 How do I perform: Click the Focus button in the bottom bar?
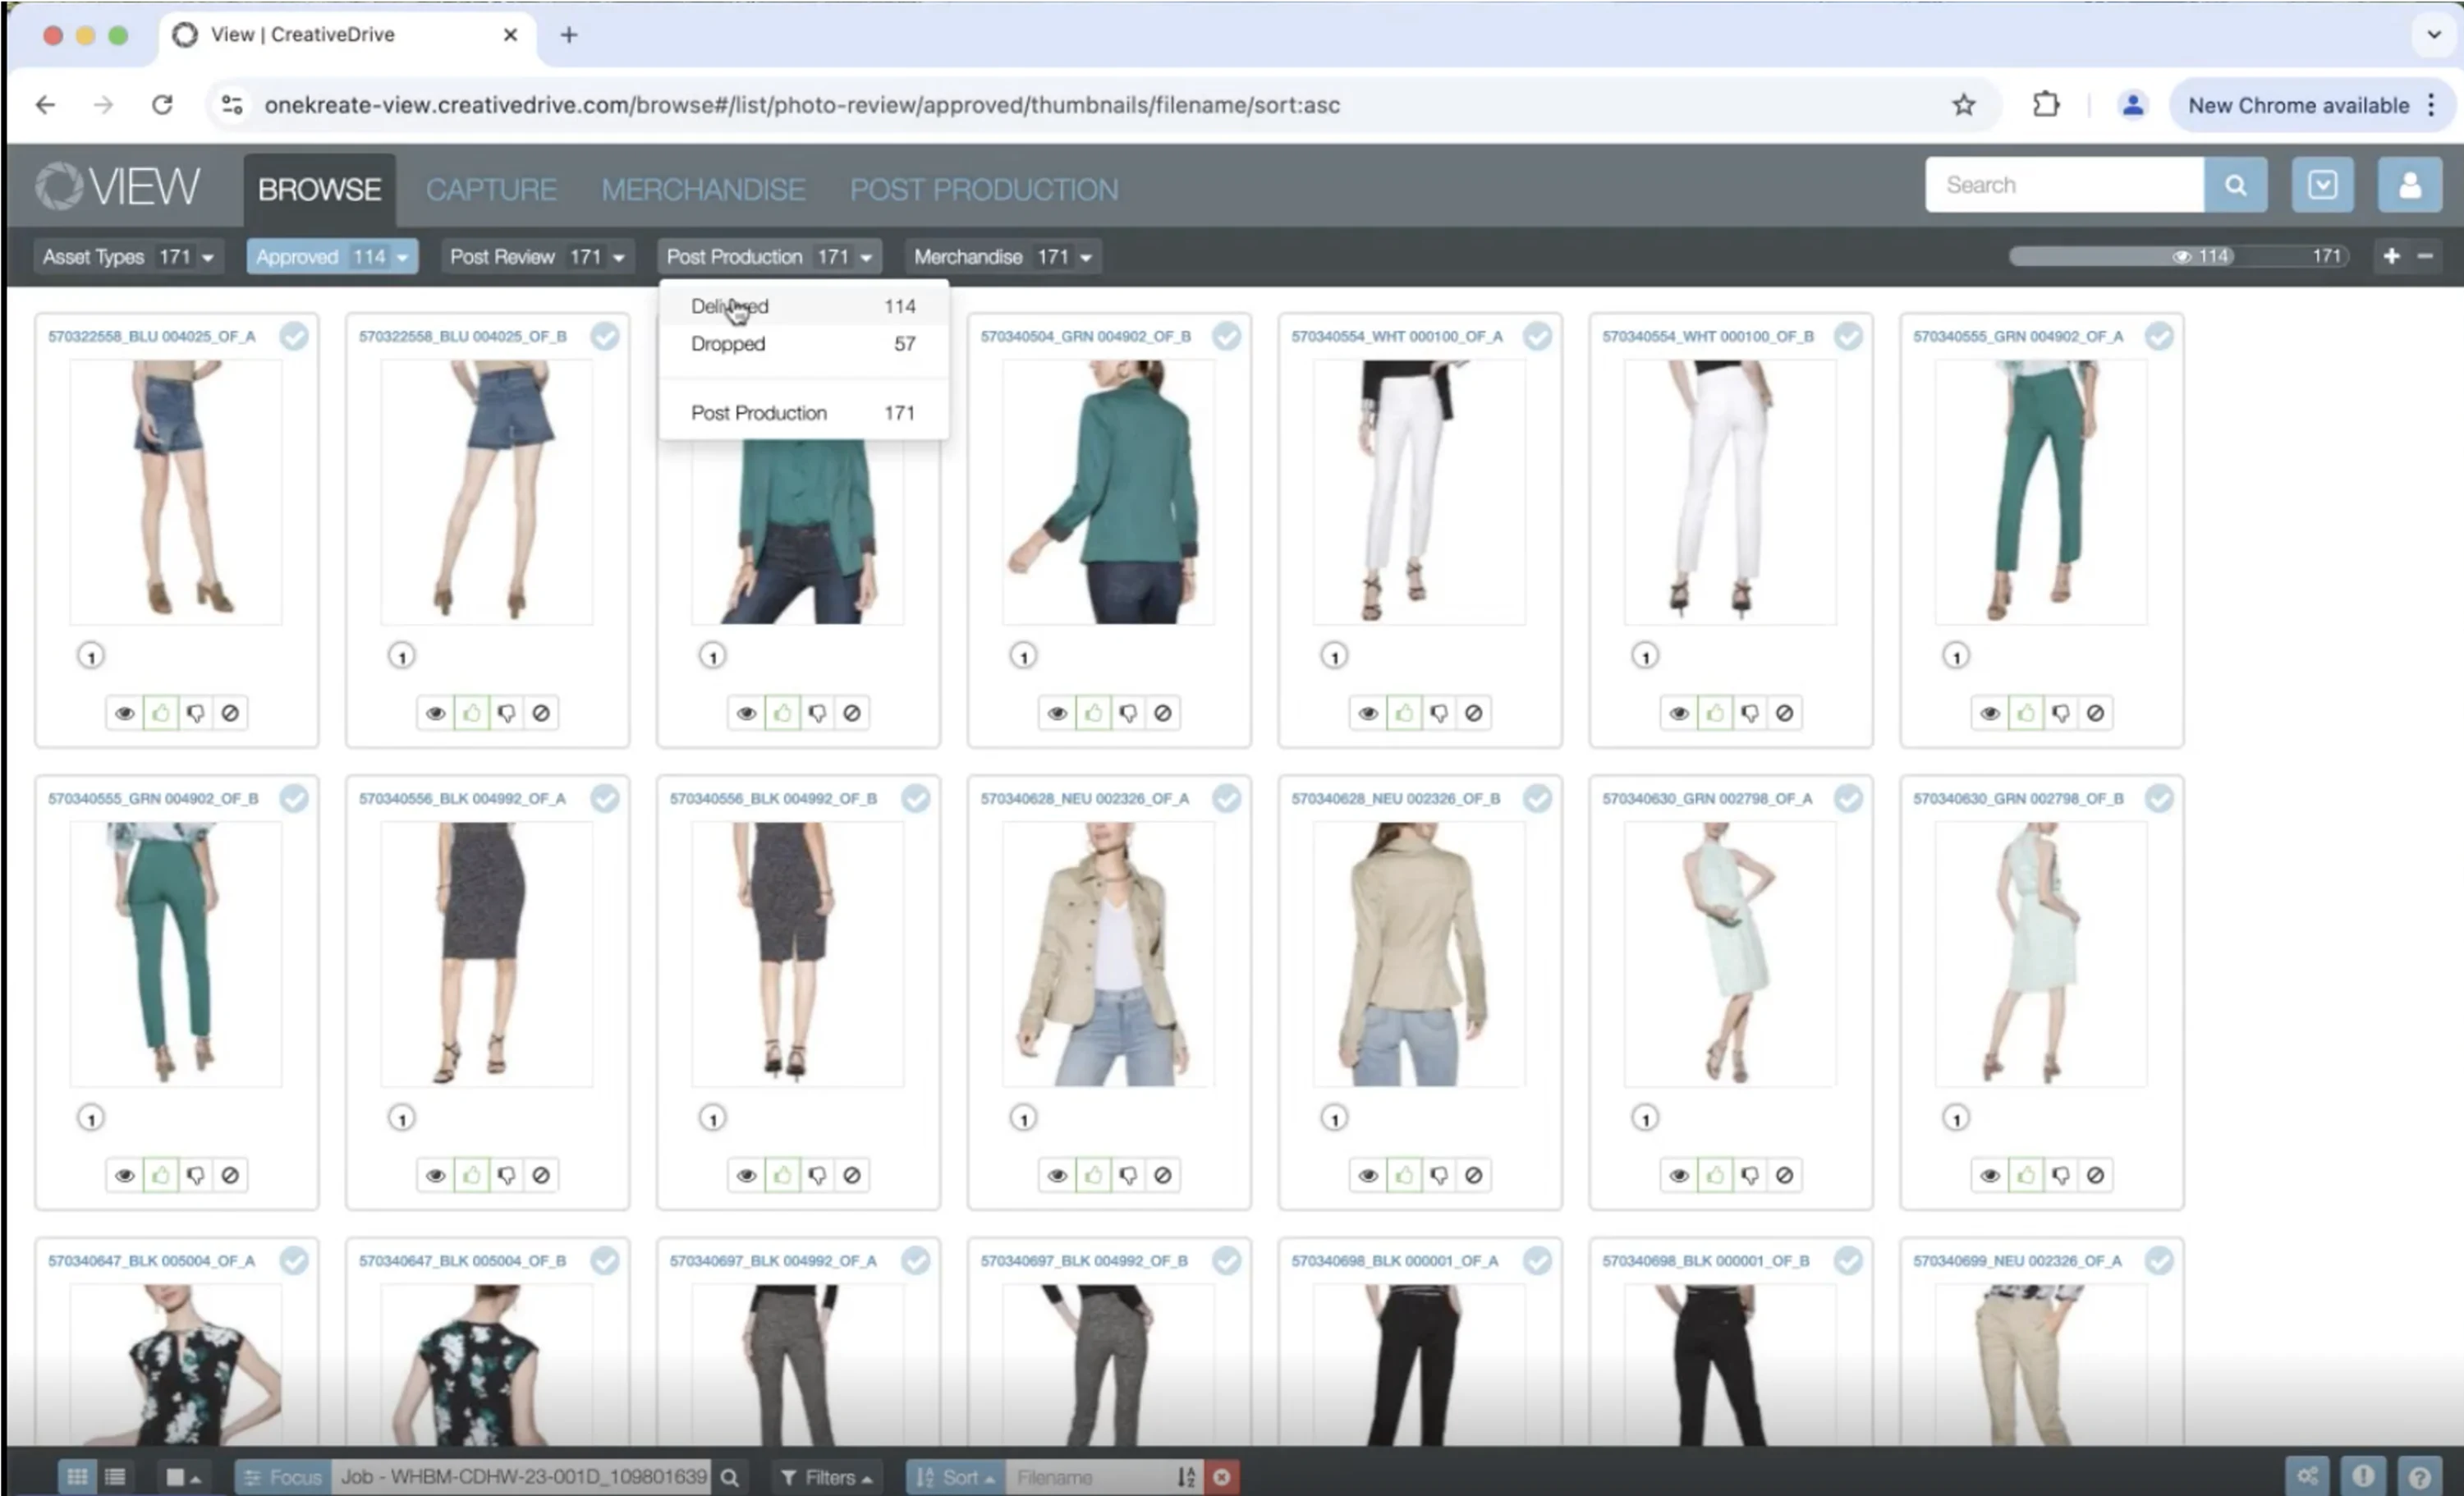pos(284,1477)
